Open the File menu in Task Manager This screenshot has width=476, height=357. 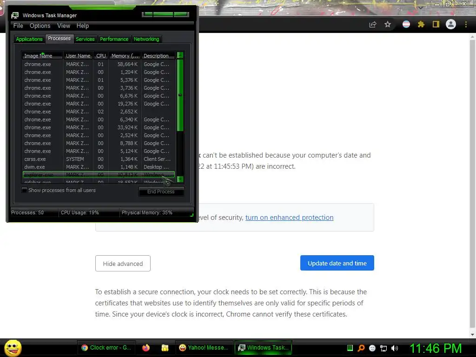(18, 26)
